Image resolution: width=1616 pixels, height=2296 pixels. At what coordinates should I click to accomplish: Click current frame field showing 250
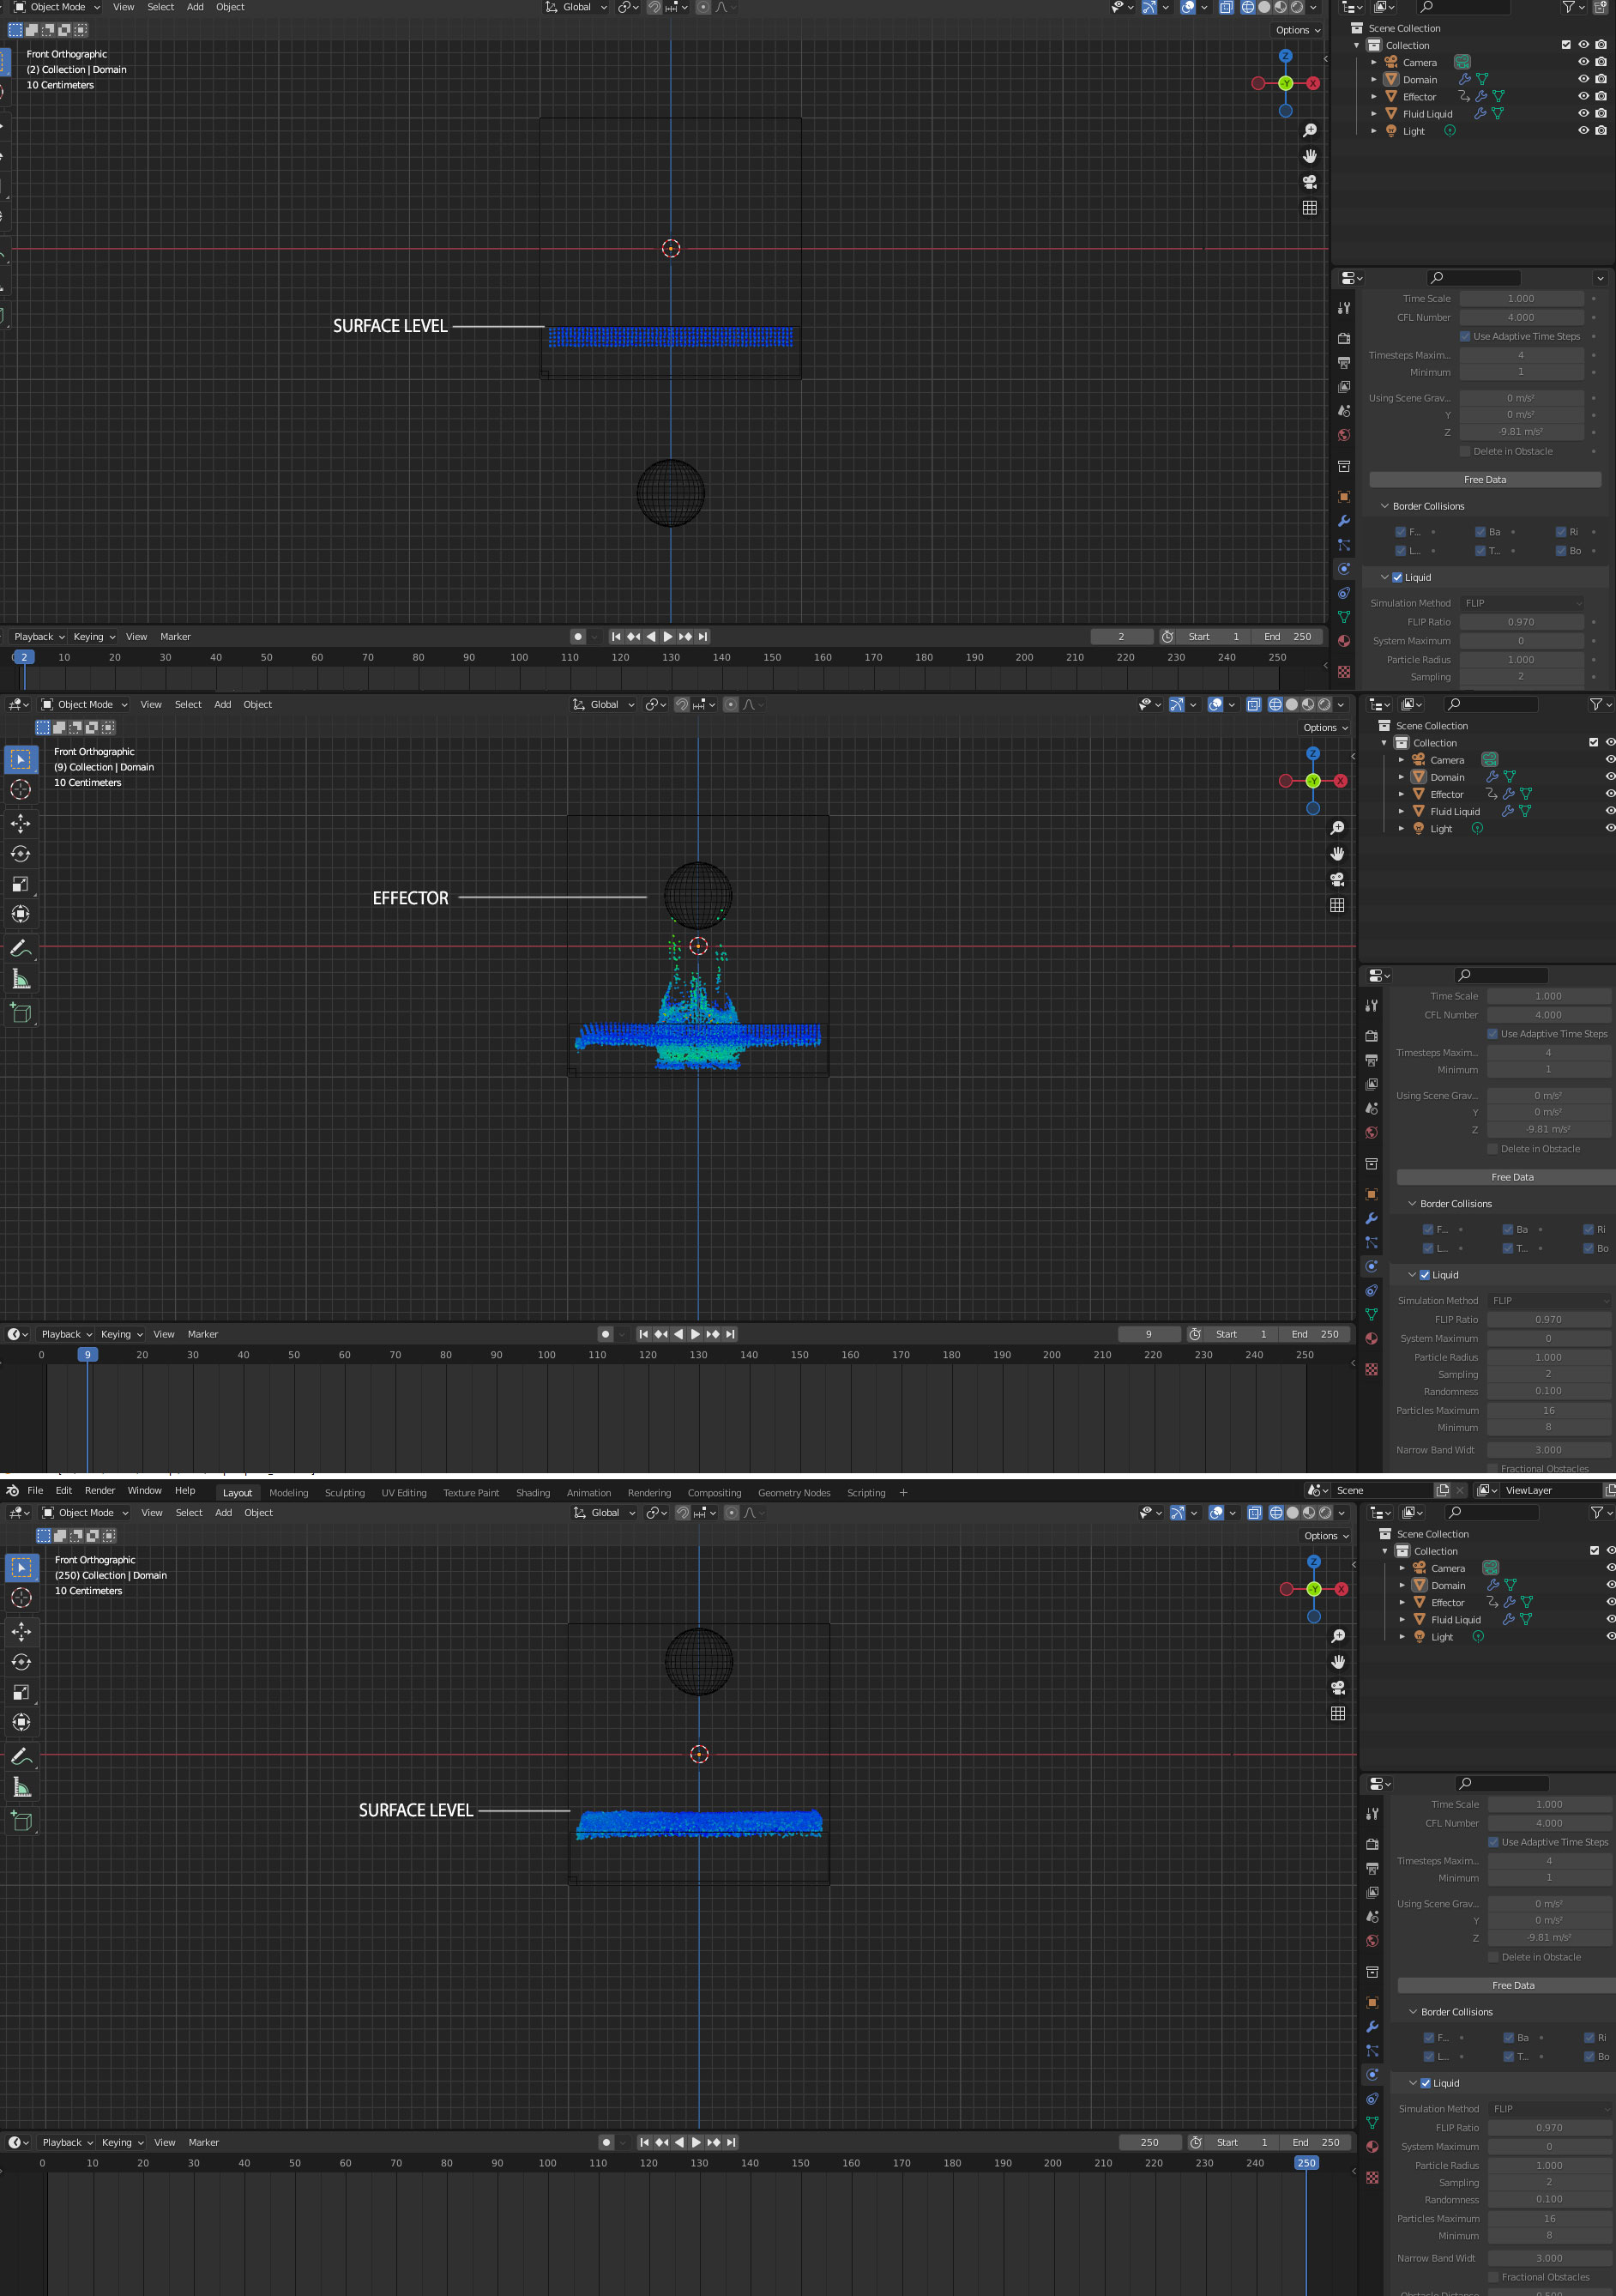click(x=1149, y=2142)
